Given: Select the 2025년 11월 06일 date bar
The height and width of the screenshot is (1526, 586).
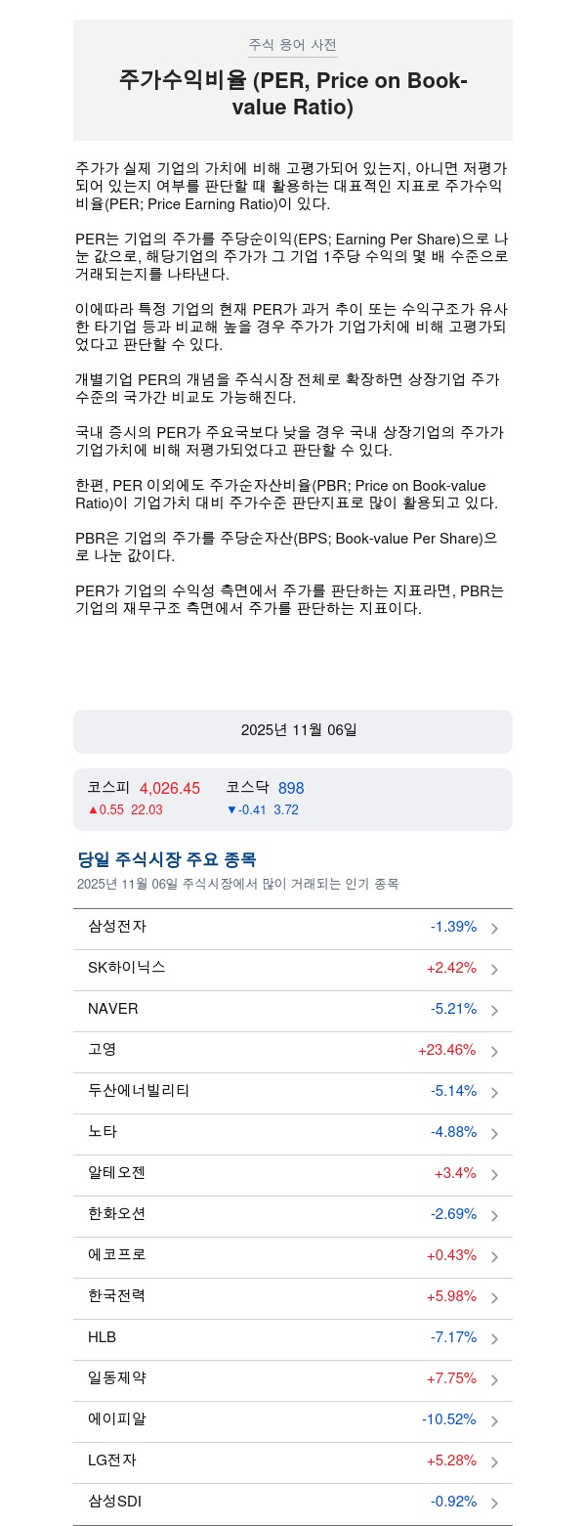Looking at the screenshot, I should (293, 731).
